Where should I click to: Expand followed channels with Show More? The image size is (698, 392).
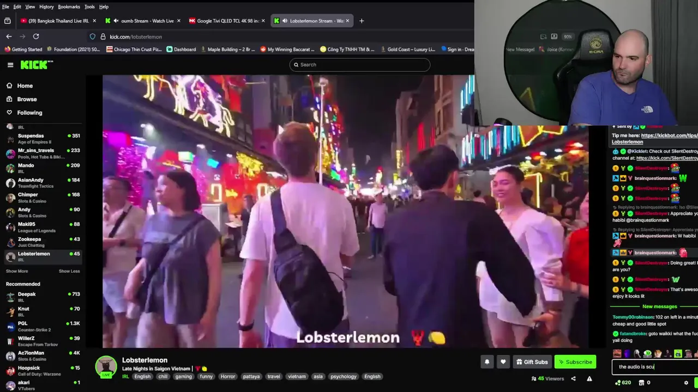[17, 271]
